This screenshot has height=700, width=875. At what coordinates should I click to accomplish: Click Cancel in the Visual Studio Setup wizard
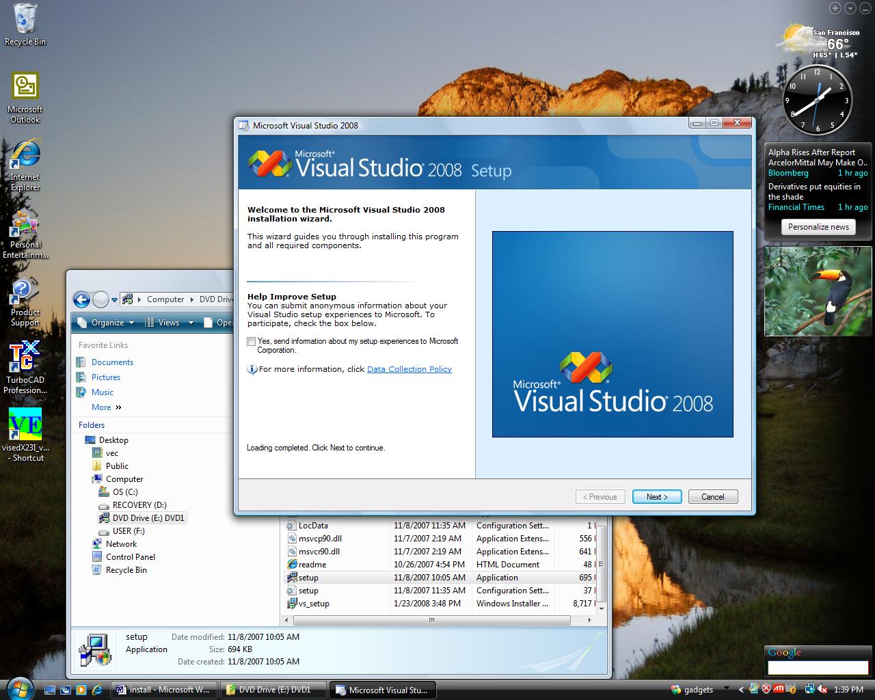(713, 497)
